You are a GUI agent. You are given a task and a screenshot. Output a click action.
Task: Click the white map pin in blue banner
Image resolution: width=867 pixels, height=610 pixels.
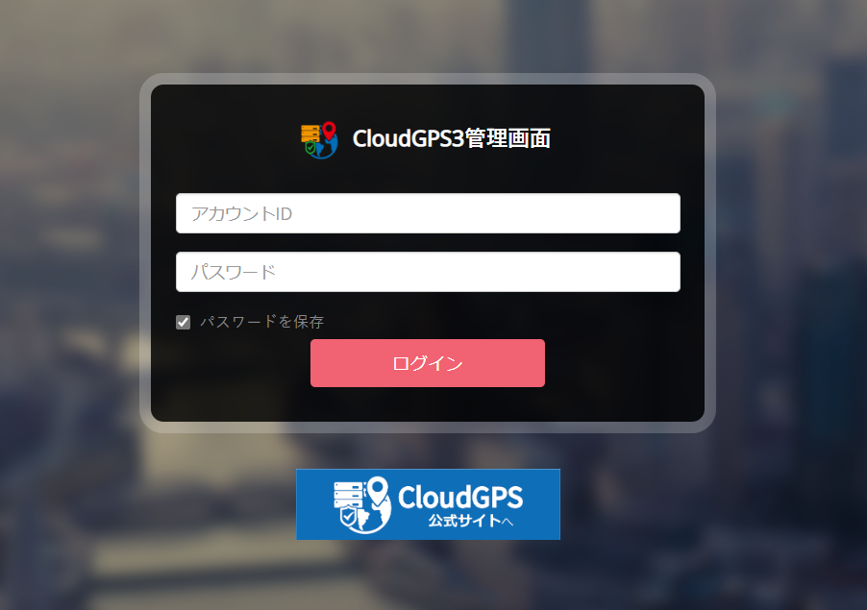click(x=378, y=492)
